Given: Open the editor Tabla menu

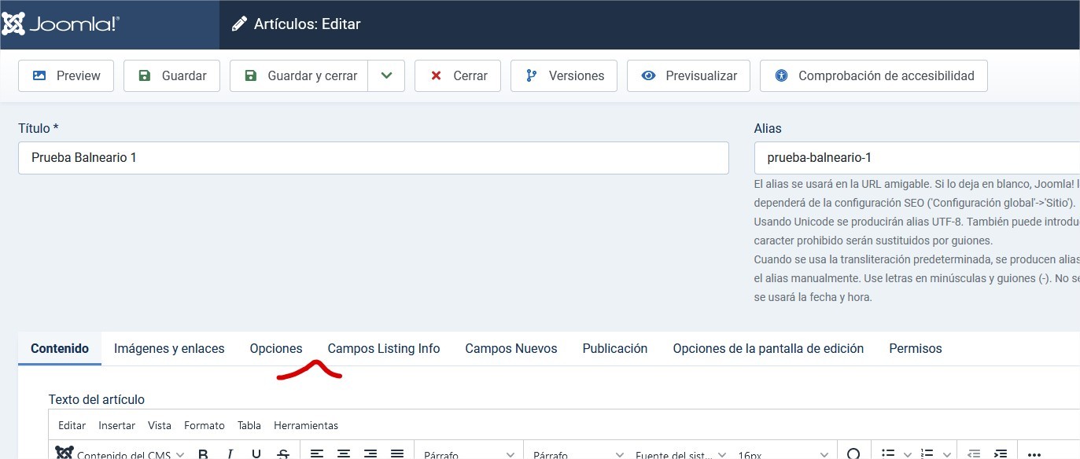Looking at the screenshot, I should pos(249,425).
